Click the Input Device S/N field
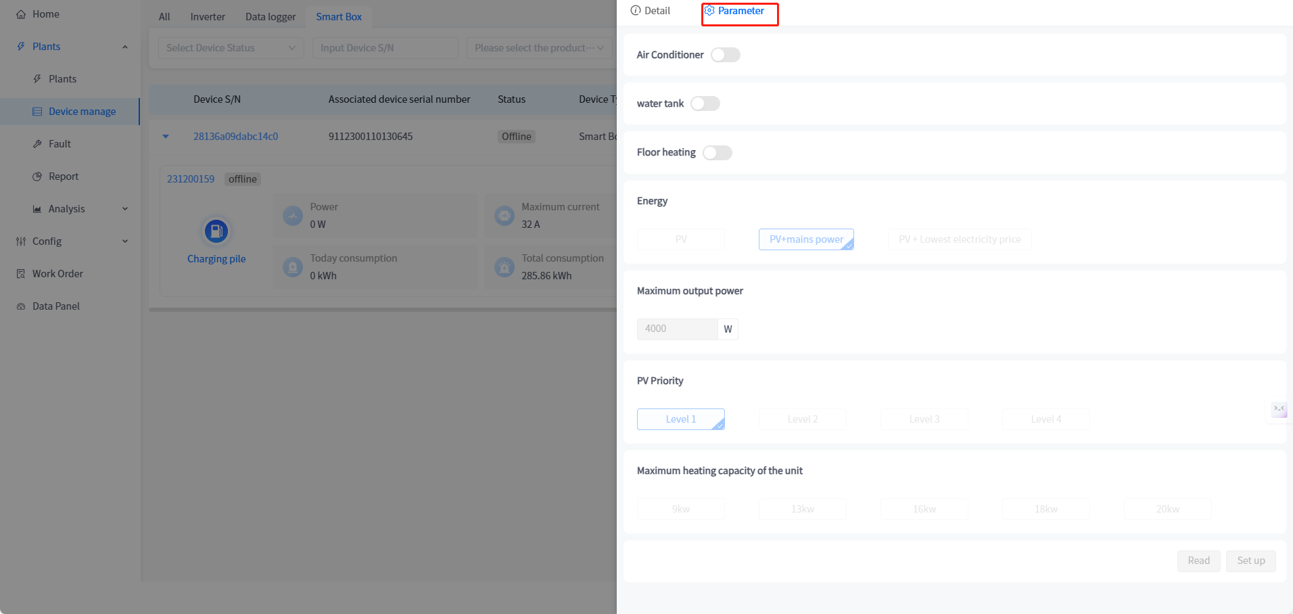The height and width of the screenshot is (614, 1293). (x=385, y=48)
